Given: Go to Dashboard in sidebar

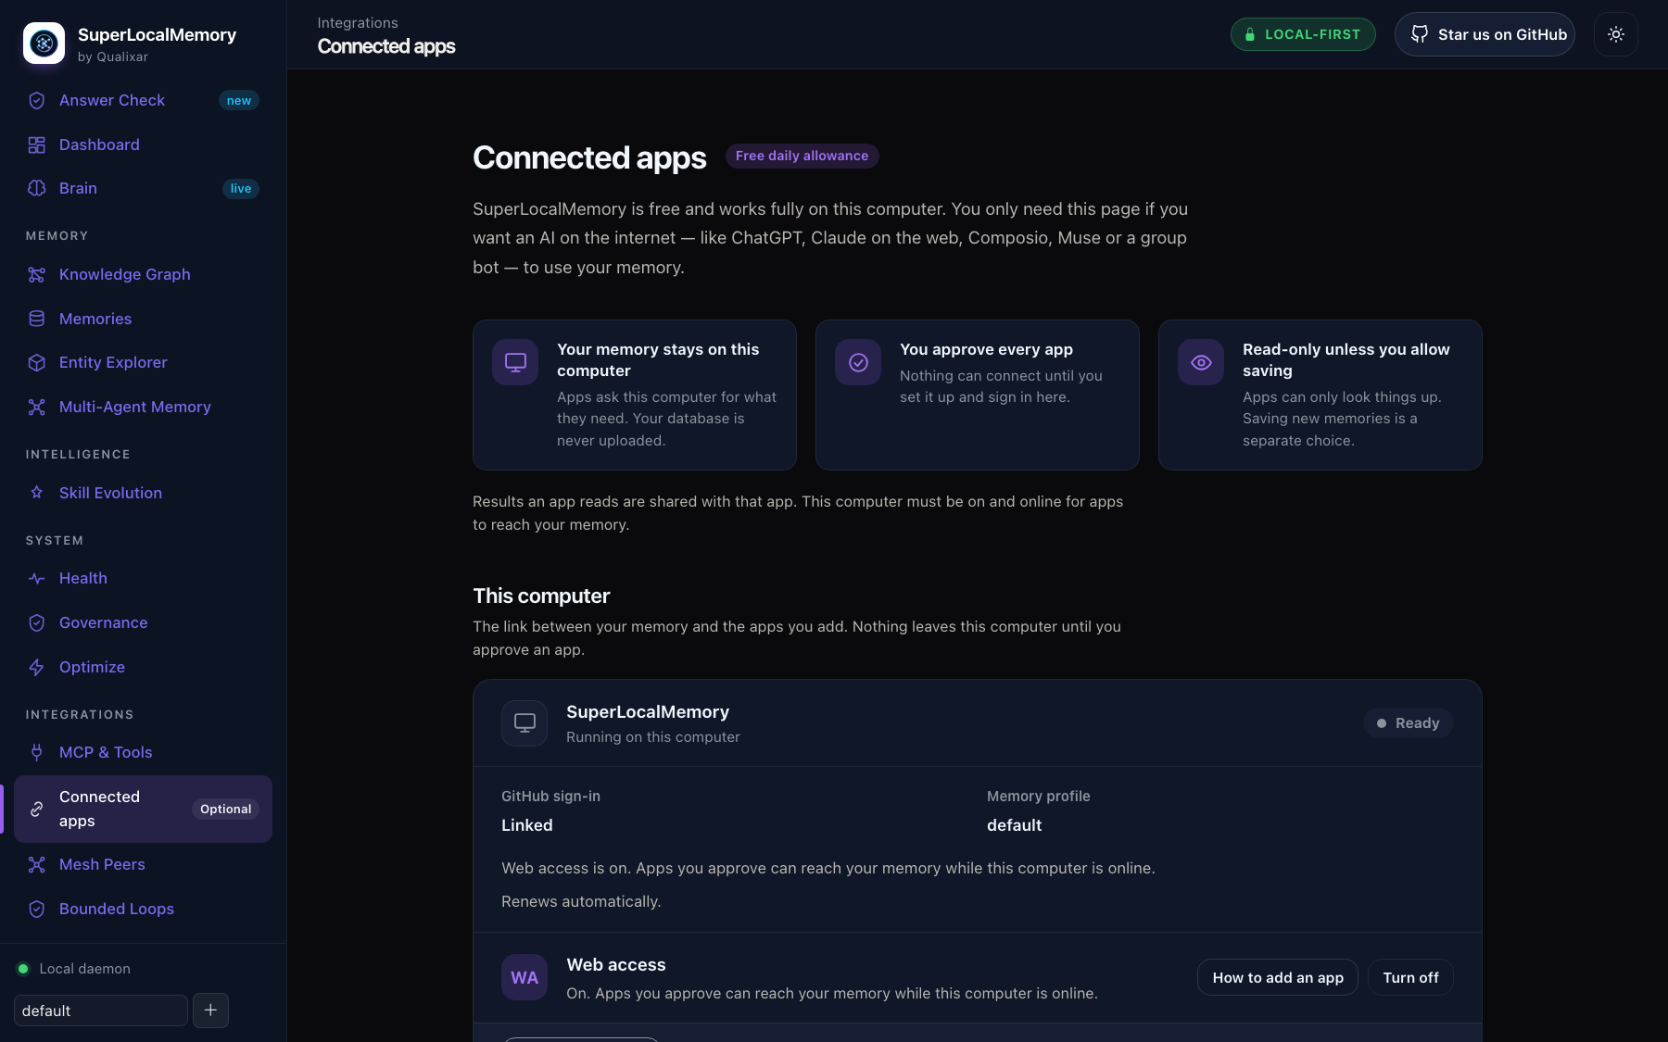Looking at the screenshot, I should point(143,144).
